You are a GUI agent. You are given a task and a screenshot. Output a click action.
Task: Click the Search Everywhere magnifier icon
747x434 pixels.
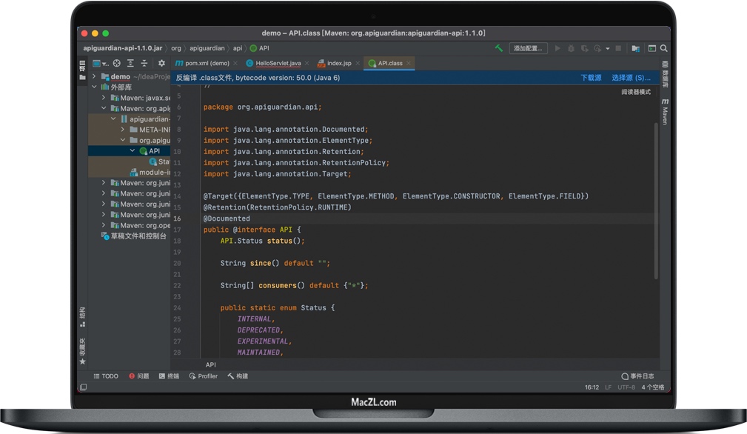point(663,48)
